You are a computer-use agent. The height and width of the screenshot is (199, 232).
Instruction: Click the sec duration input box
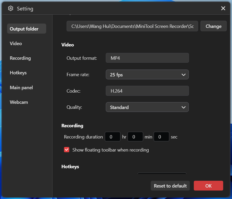[x=161, y=136]
